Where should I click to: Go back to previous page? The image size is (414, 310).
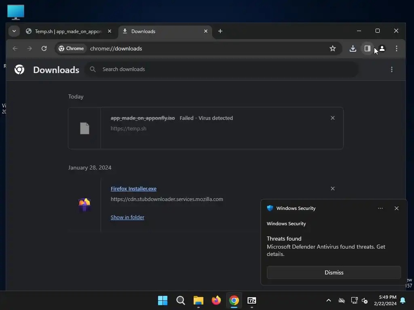point(15,48)
